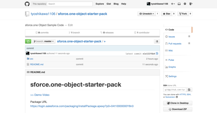Open tyoshikawa1106 username in header
Viewport: 217px width, 113px height.
[x=159, y=4]
